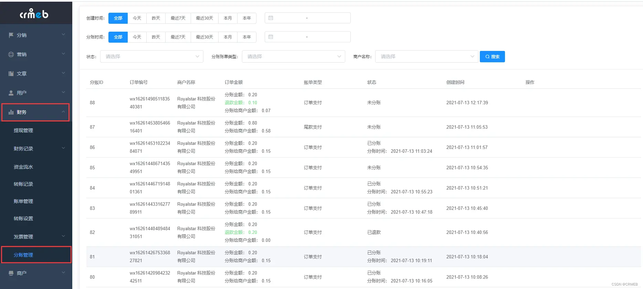This screenshot has width=643, height=289.
Task: Click 退款金额 0.20 in row 82
Action: 241,232
